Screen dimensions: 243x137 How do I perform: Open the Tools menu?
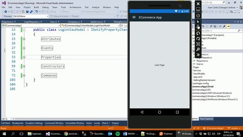click(63, 7)
